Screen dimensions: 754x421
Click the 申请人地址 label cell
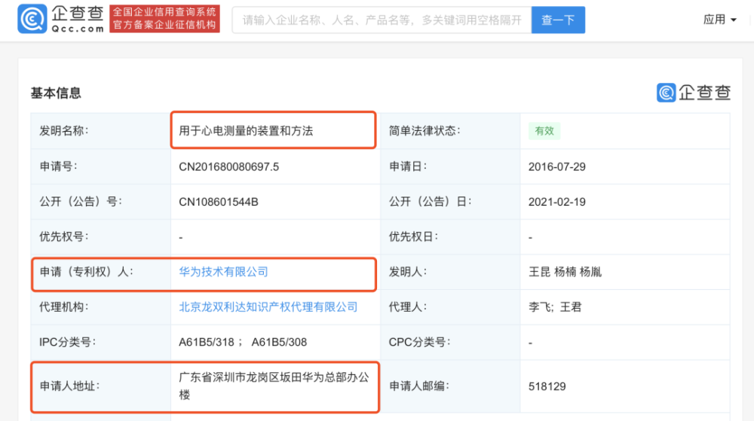(101, 386)
